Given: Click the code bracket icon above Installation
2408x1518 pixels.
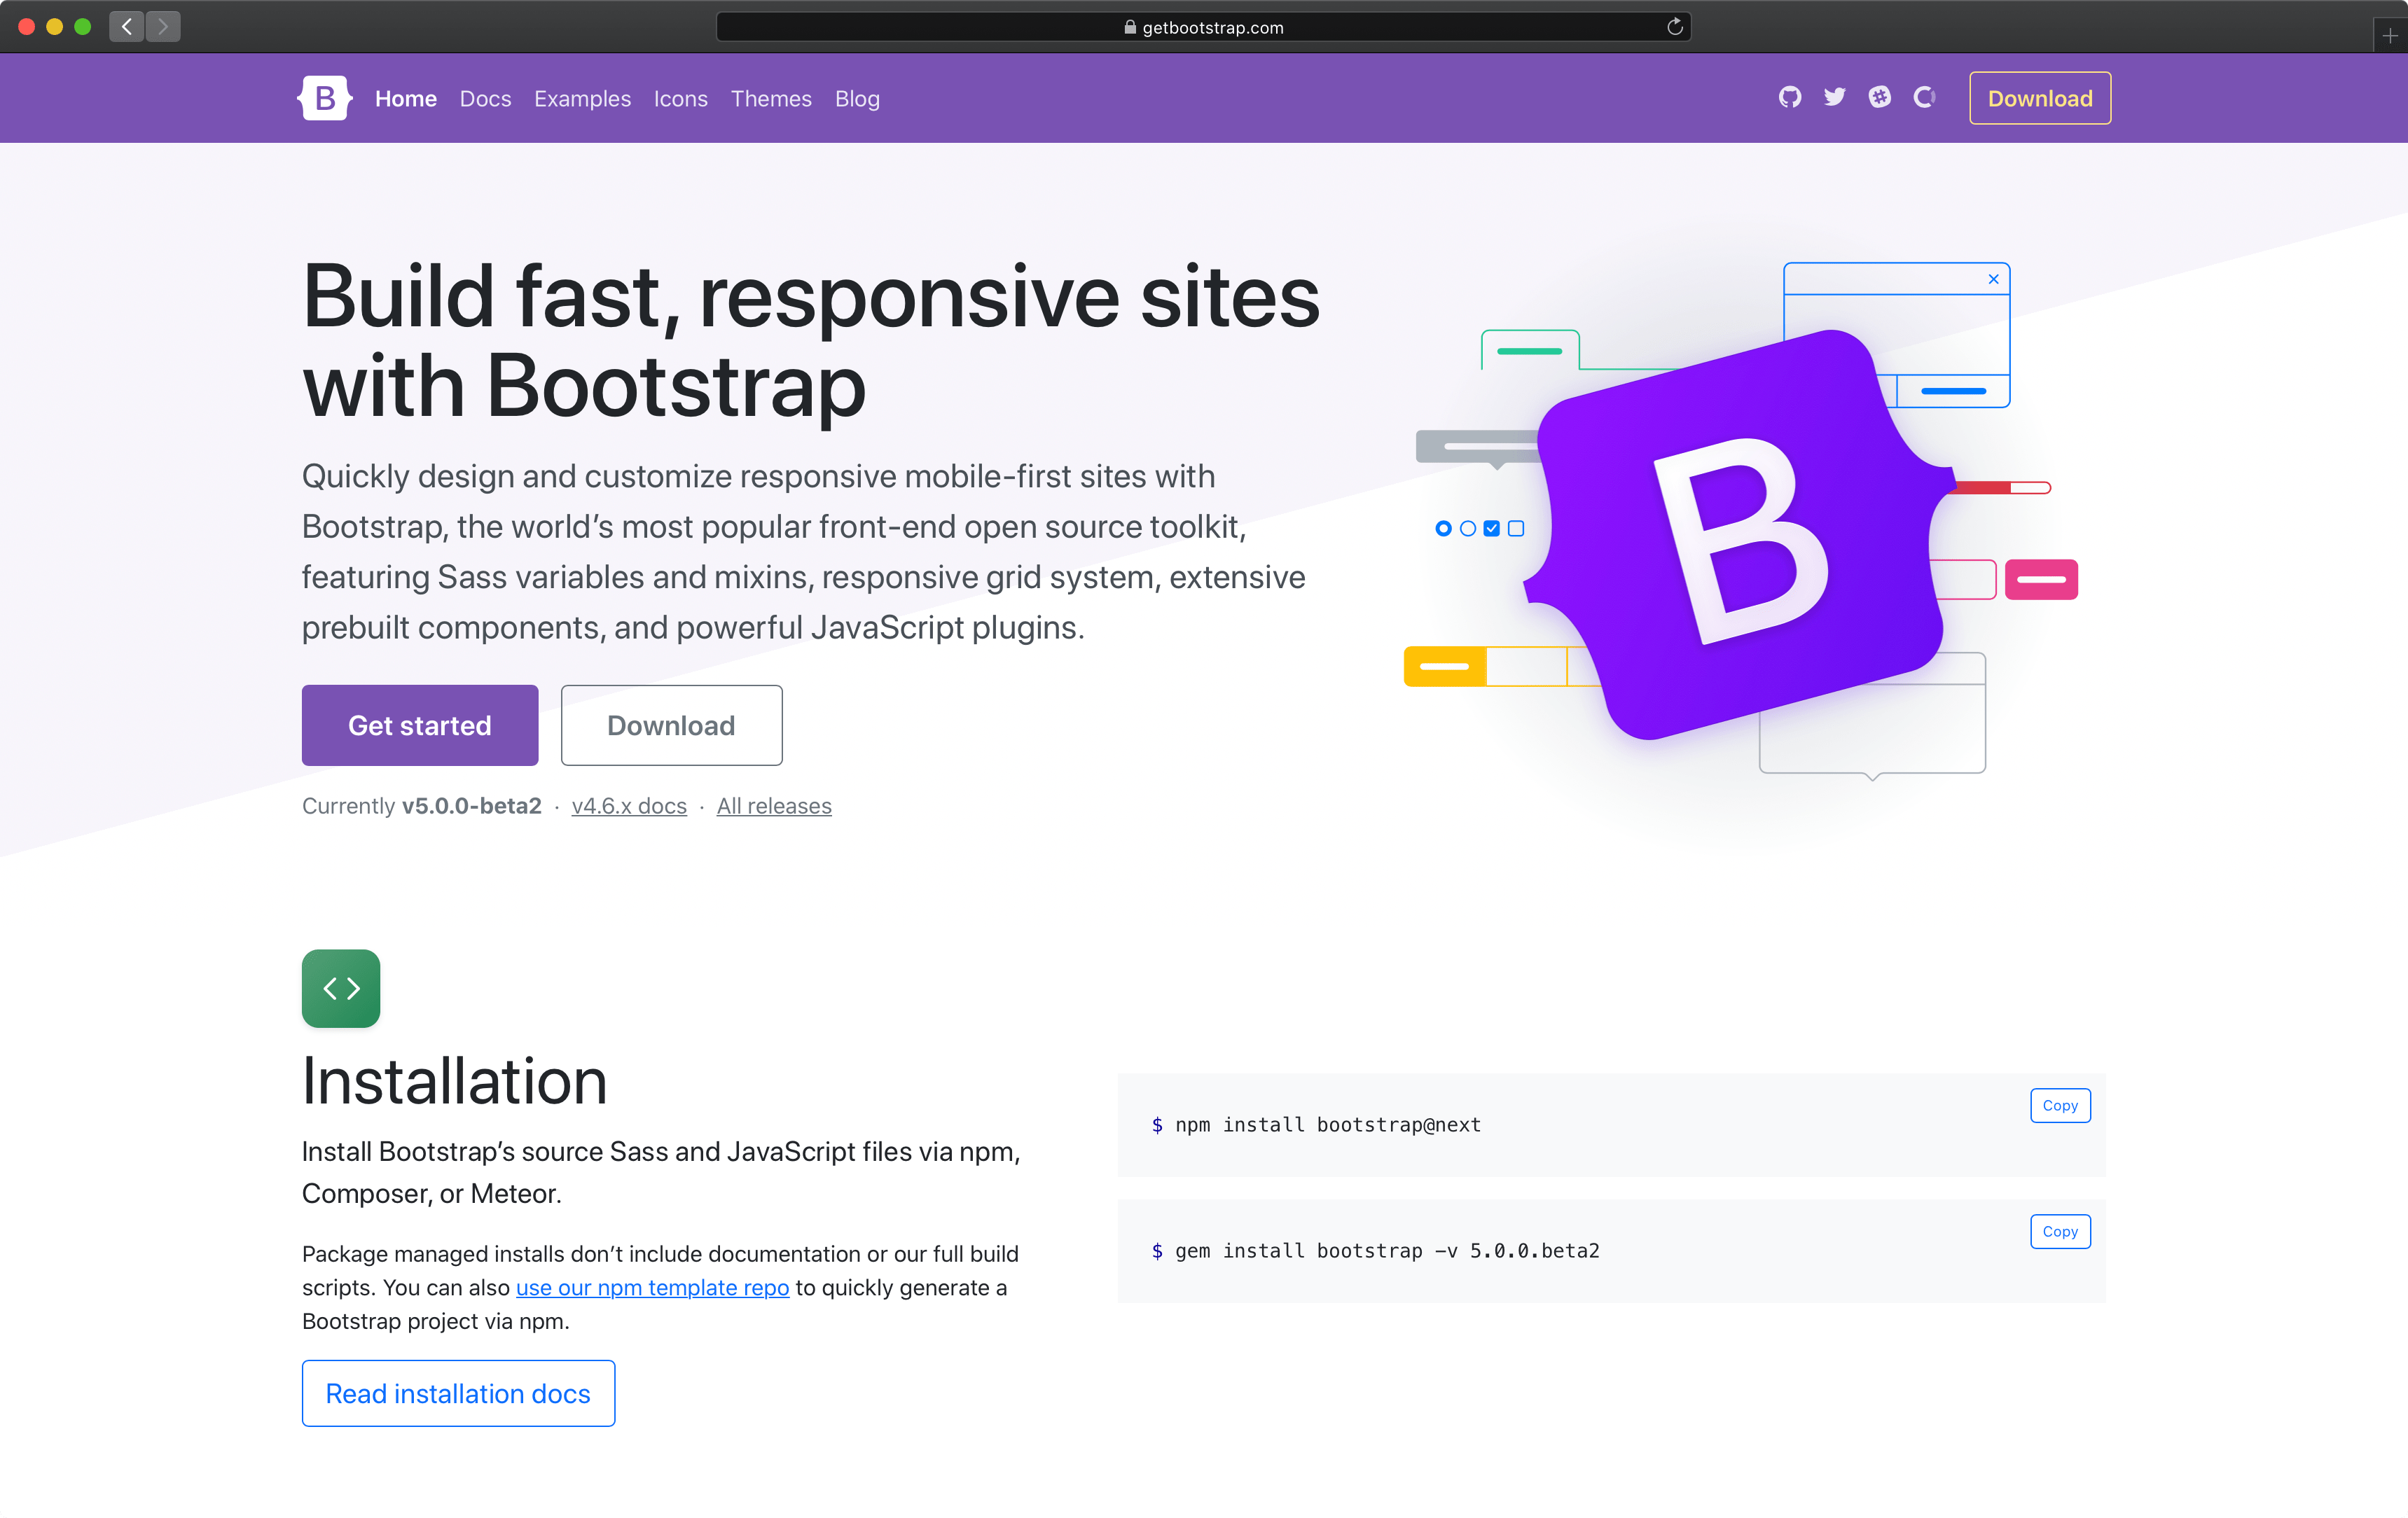Looking at the screenshot, I should click(342, 988).
